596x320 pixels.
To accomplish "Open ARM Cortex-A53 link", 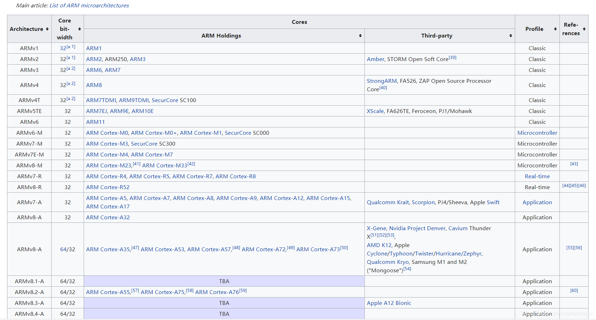I will pos(162,249).
